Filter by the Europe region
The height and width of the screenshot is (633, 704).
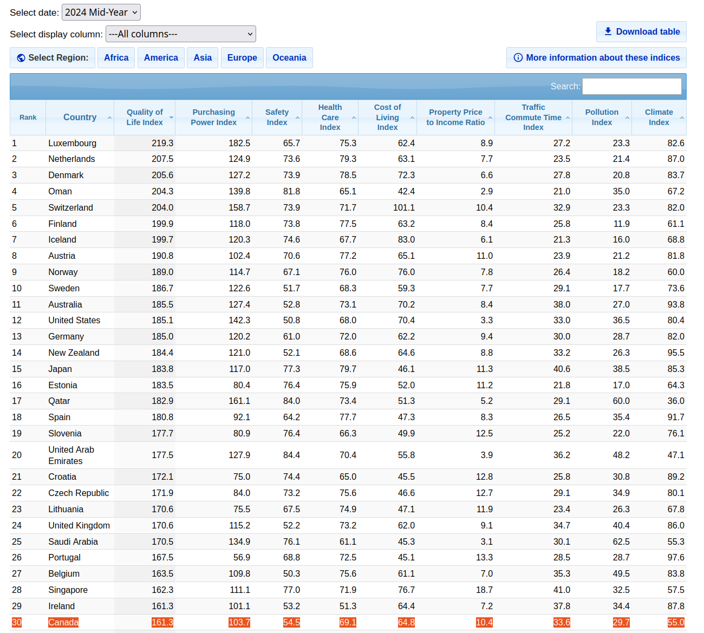[x=242, y=58]
